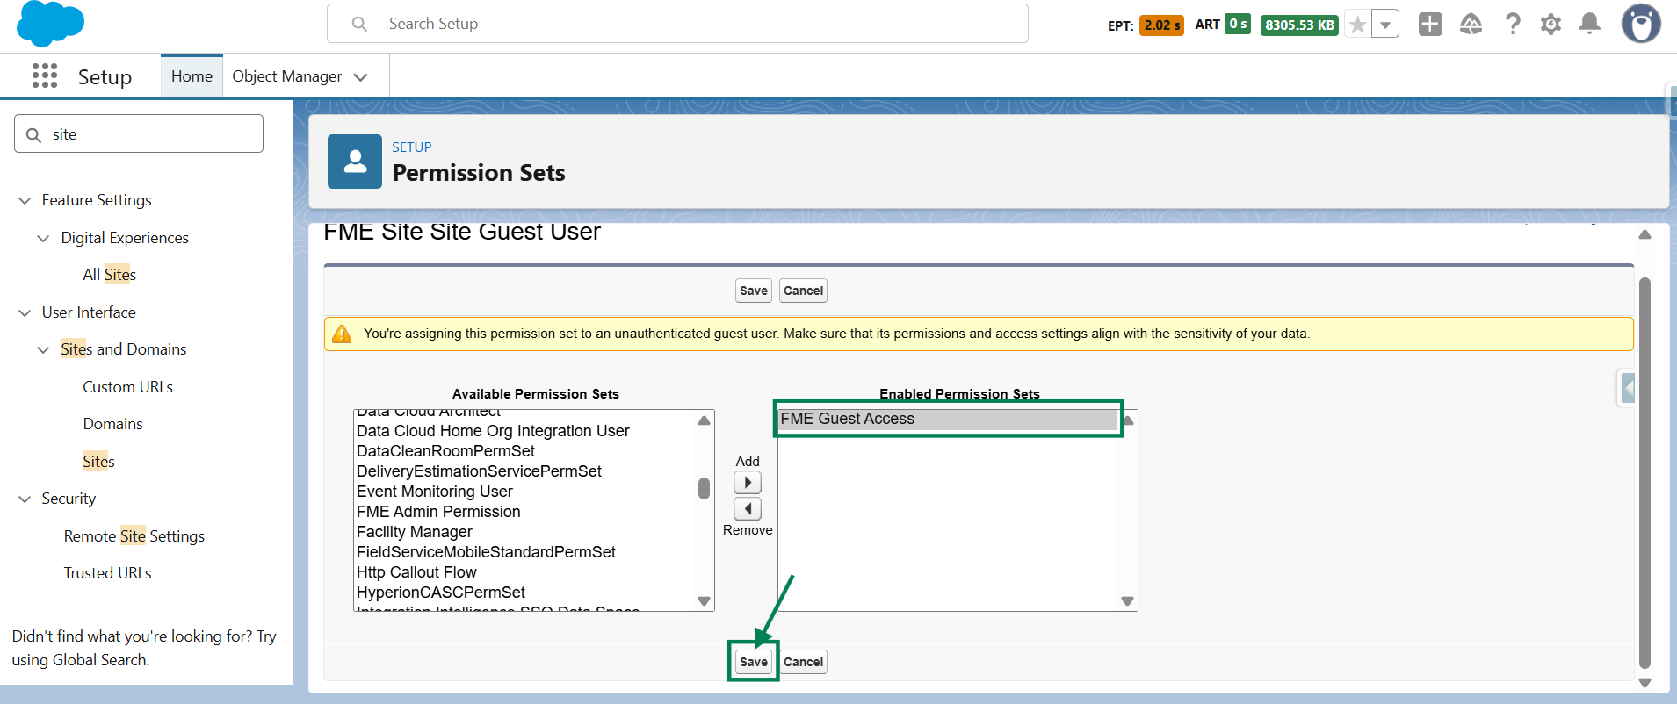This screenshot has width=1677, height=704.
Task: Open the Trailhead guidance icon
Action: click(1471, 25)
